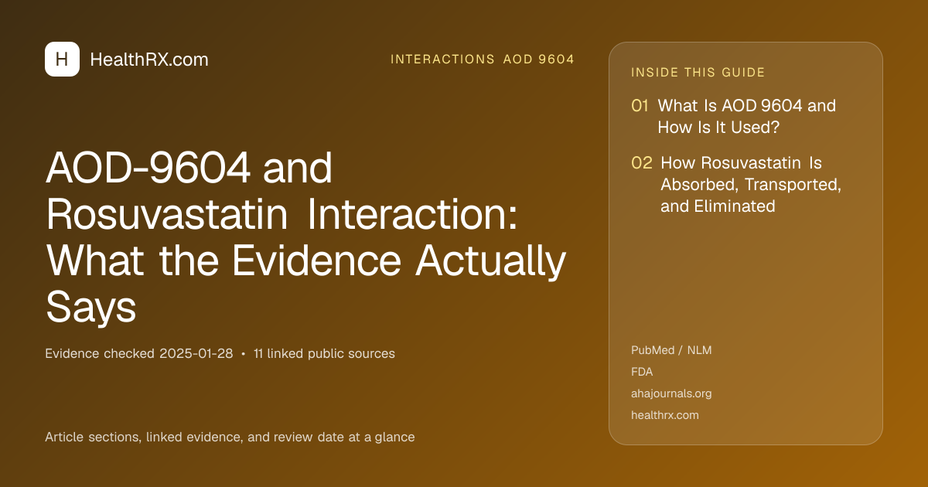
Task: Click the 'Article sections, linked evidence' caption
Action: click(x=230, y=438)
